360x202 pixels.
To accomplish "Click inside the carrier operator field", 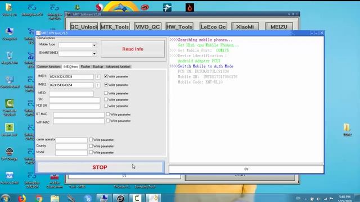I will (x=71, y=140).
